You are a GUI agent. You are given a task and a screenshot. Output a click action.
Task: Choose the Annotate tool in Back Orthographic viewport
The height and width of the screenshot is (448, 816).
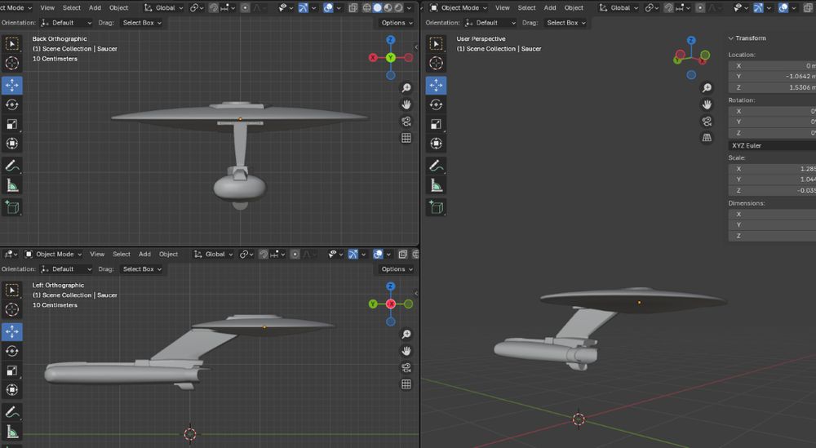(x=12, y=166)
